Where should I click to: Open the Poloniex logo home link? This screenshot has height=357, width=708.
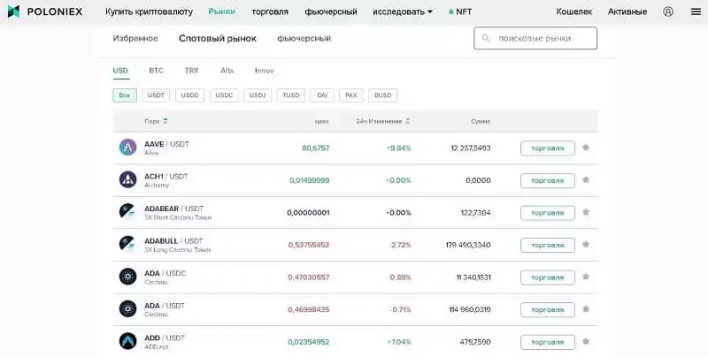pyautogui.click(x=45, y=11)
